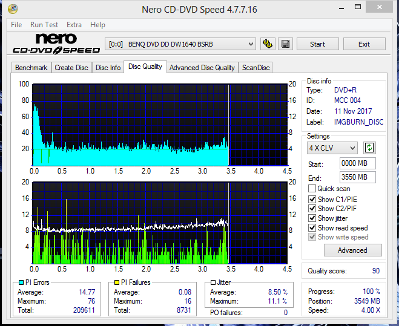Viewport: 399px width, 326px height.
Task: Click the Jitter maximum value 11.1 %
Action: [x=277, y=301]
